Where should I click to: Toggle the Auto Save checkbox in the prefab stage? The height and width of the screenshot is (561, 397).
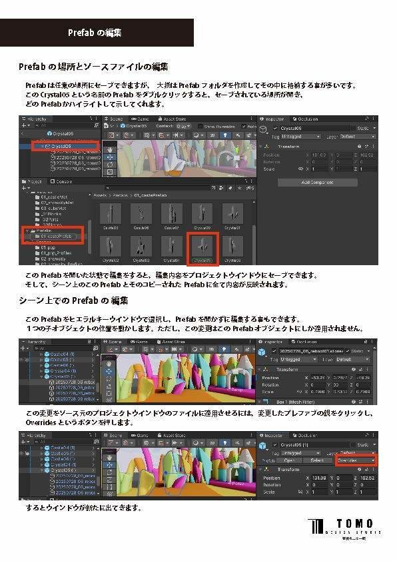244,127
